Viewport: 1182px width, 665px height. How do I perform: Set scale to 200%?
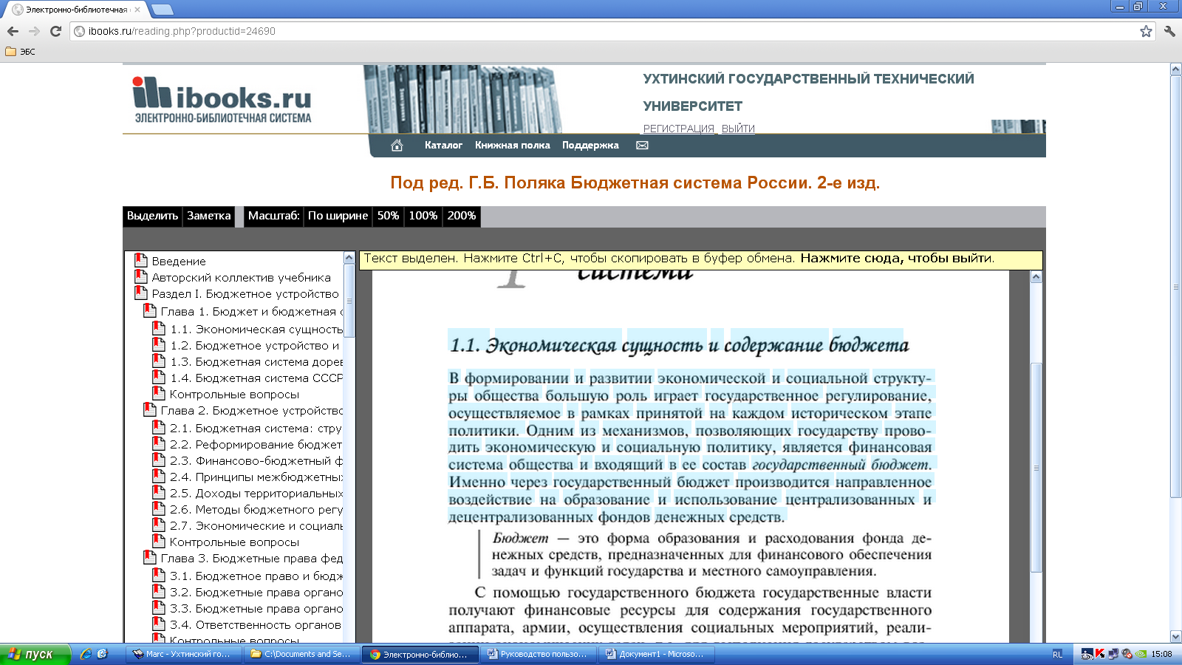(x=462, y=216)
